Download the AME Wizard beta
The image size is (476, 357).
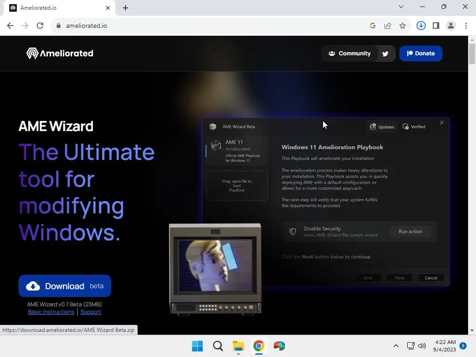65,286
